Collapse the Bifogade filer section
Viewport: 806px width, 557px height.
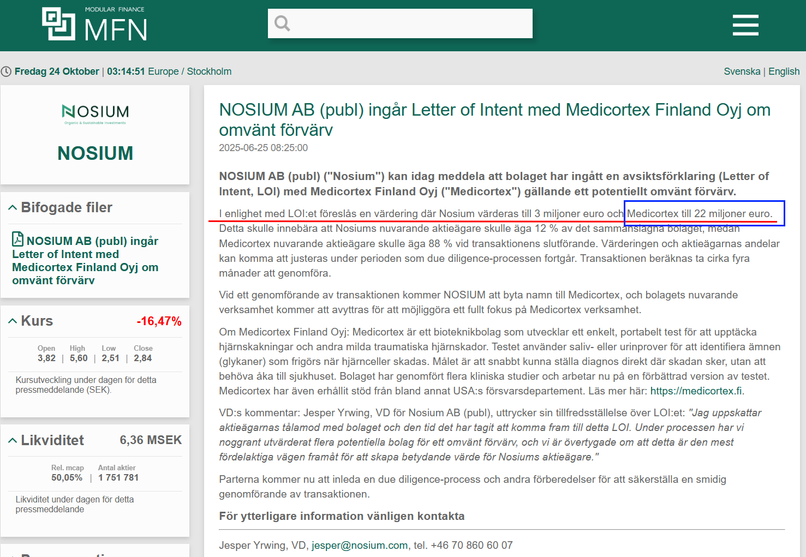pos(13,207)
